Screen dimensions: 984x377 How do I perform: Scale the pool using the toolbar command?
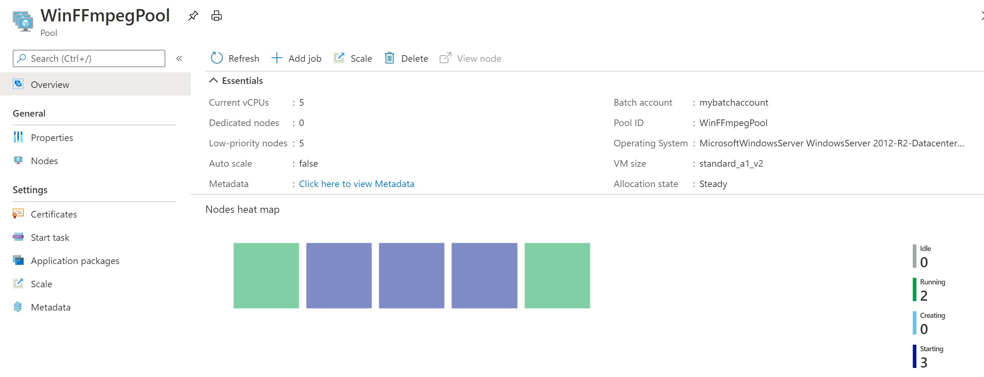click(353, 58)
